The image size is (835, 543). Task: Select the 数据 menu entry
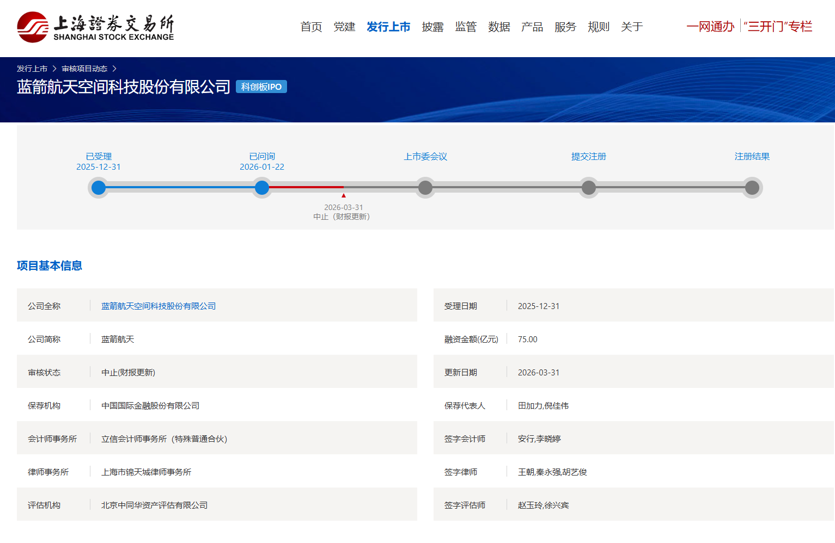tap(499, 27)
